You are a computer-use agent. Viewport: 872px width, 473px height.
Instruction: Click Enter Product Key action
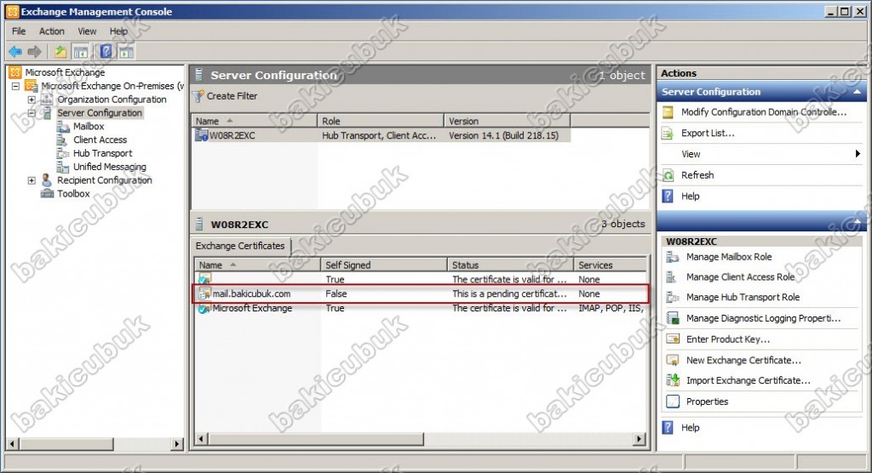[728, 339]
